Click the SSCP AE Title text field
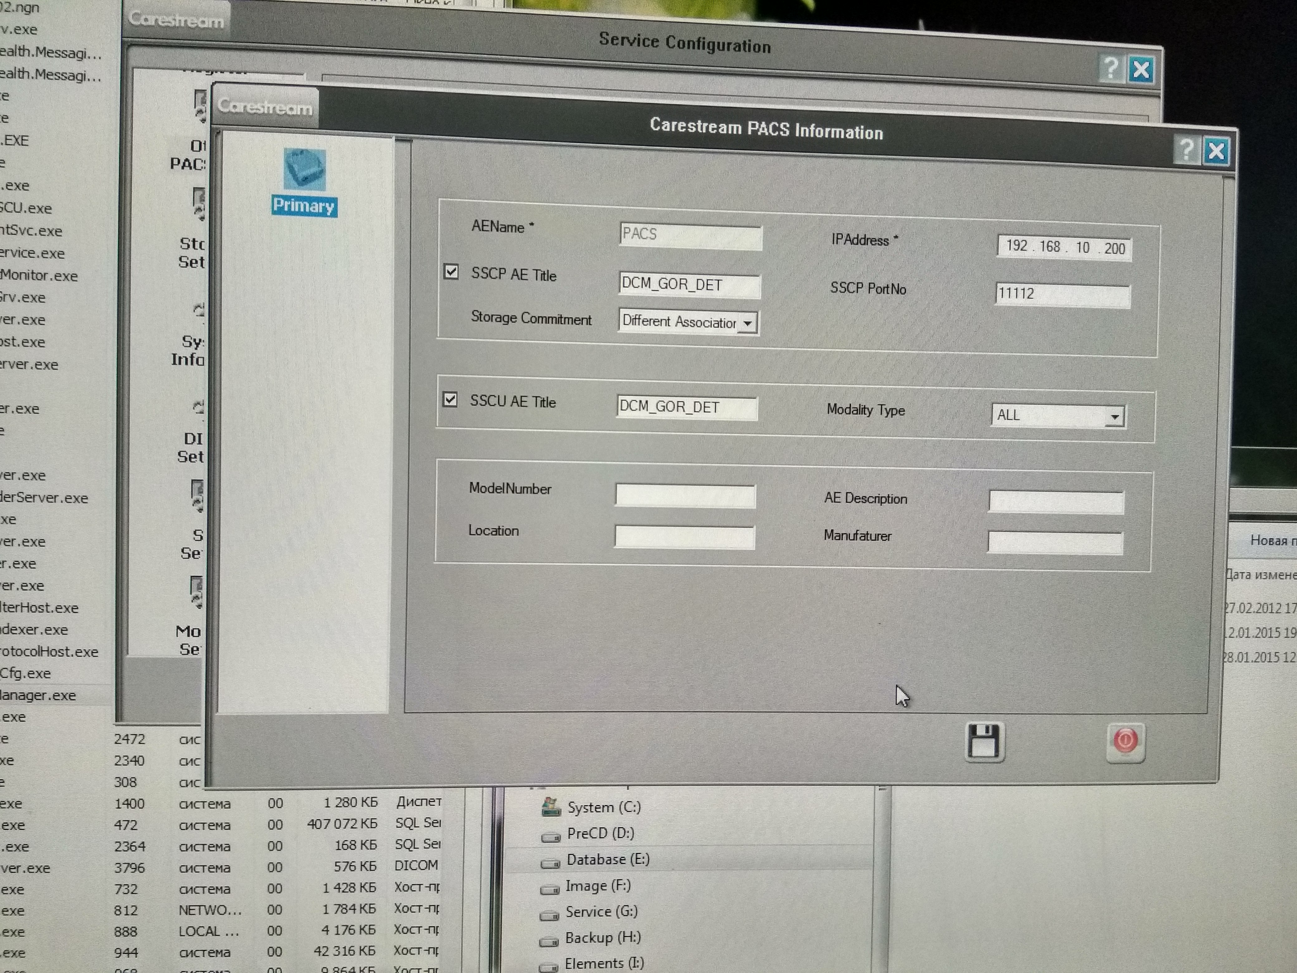 [x=689, y=286]
